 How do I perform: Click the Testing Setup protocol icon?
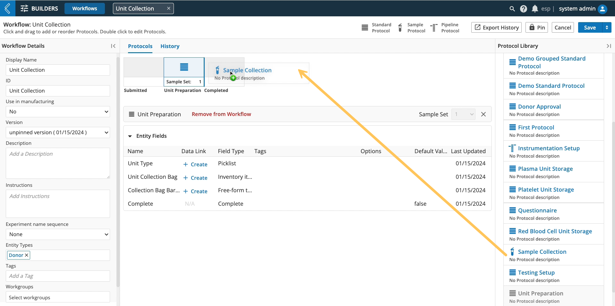point(513,273)
